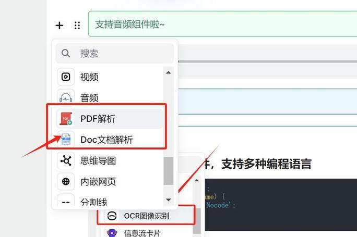This screenshot has height=237, width=357.
Task: Click the green 支持音频组件啦~ text block
Action: click(x=222, y=24)
